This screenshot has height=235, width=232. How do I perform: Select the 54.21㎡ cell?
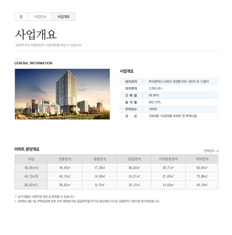pos(134,176)
